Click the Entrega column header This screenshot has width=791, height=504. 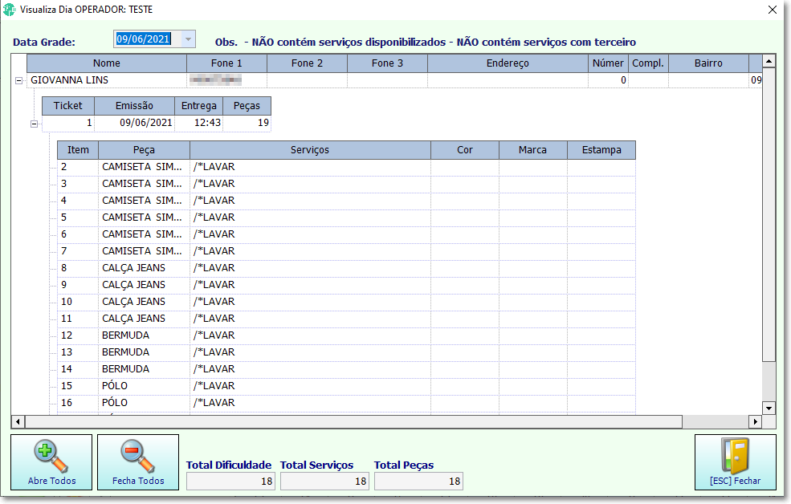coord(199,106)
